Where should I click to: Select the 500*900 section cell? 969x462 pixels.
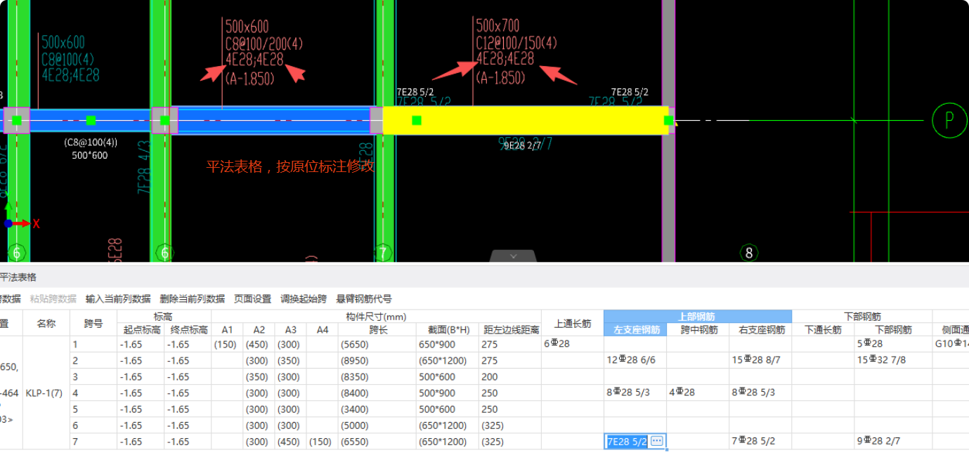[x=448, y=392]
